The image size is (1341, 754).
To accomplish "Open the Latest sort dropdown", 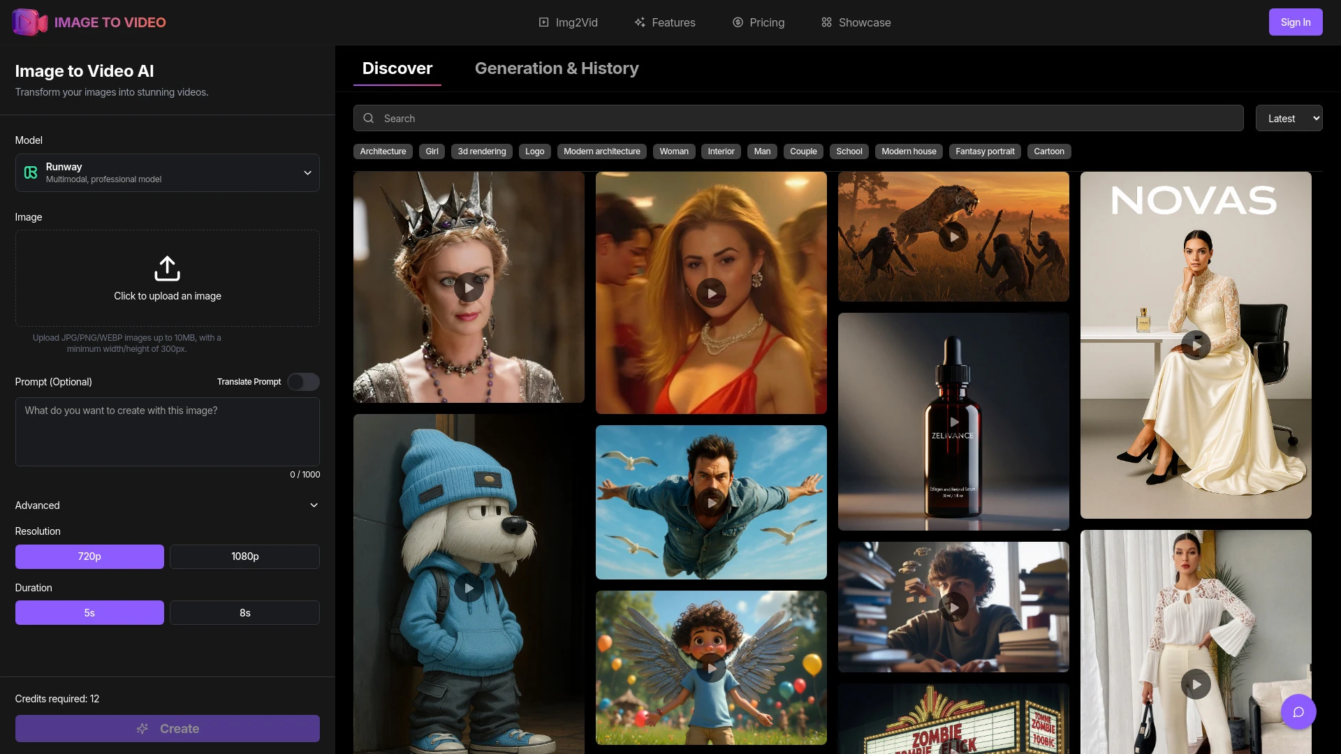I will tap(1288, 119).
